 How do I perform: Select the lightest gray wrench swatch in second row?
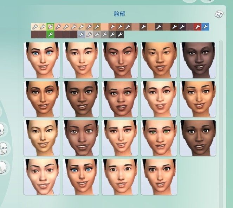coord(89,35)
